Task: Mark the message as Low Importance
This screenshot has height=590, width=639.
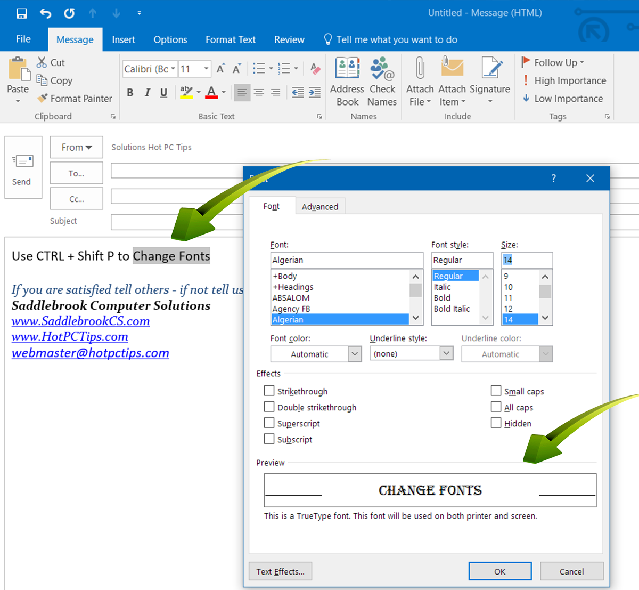Action: click(562, 99)
